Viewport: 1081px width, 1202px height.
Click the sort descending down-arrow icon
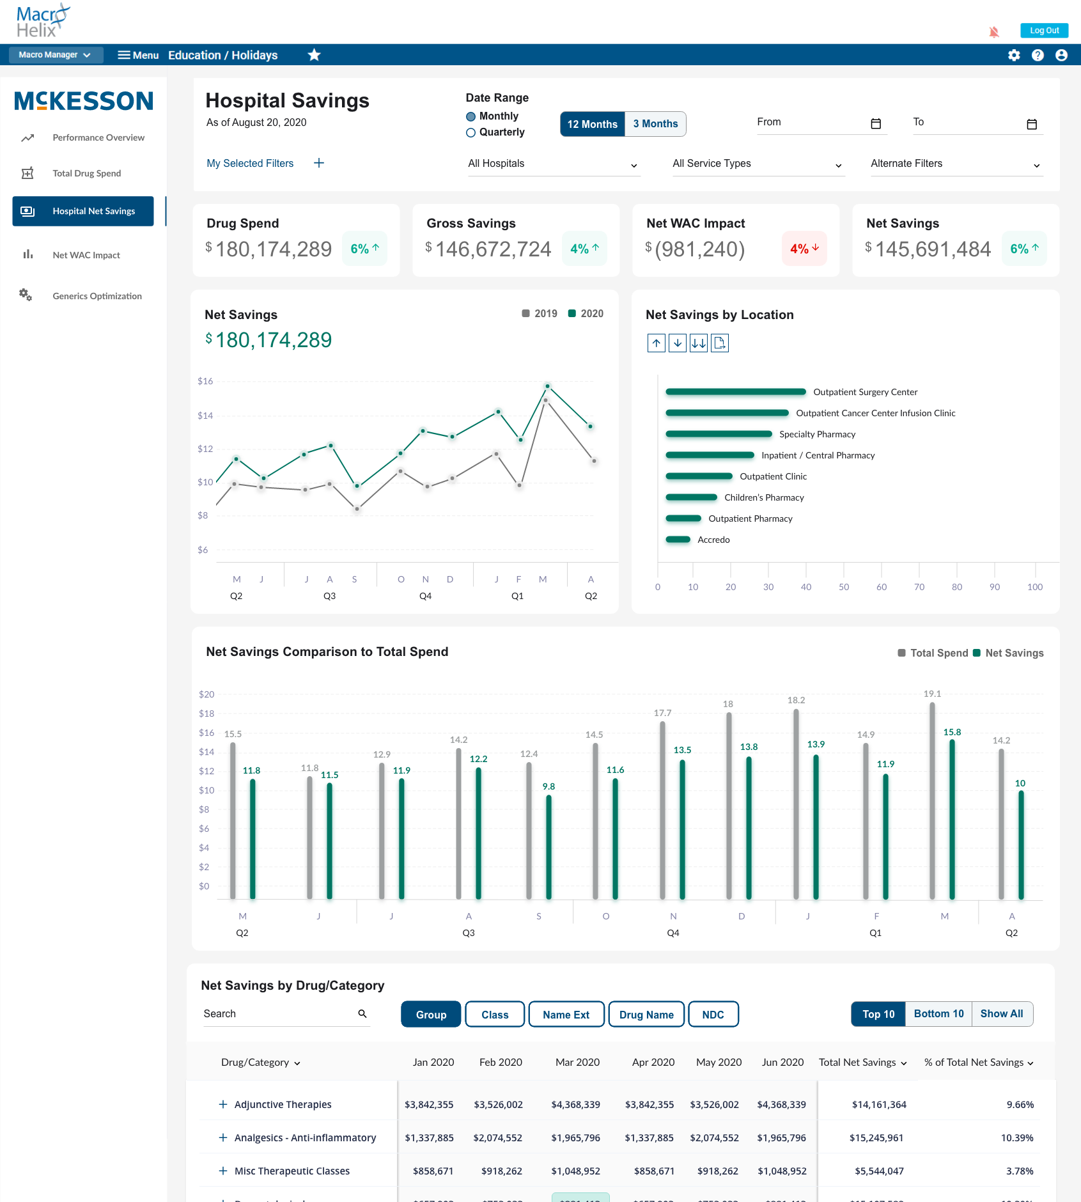click(678, 343)
